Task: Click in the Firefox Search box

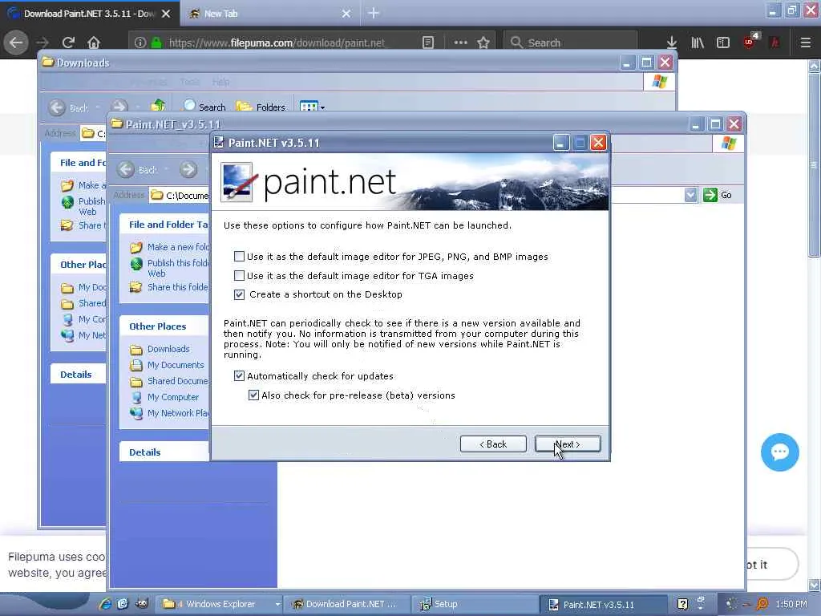Action: point(571,43)
